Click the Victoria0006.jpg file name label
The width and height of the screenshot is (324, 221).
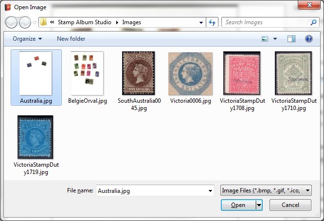tap(191, 101)
